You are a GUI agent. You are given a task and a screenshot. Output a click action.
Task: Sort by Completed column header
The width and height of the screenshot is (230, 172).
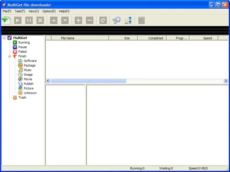coord(152,38)
